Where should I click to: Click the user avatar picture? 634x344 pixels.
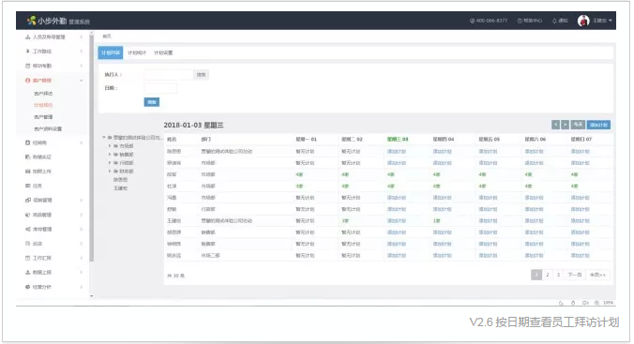(x=583, y=21)
